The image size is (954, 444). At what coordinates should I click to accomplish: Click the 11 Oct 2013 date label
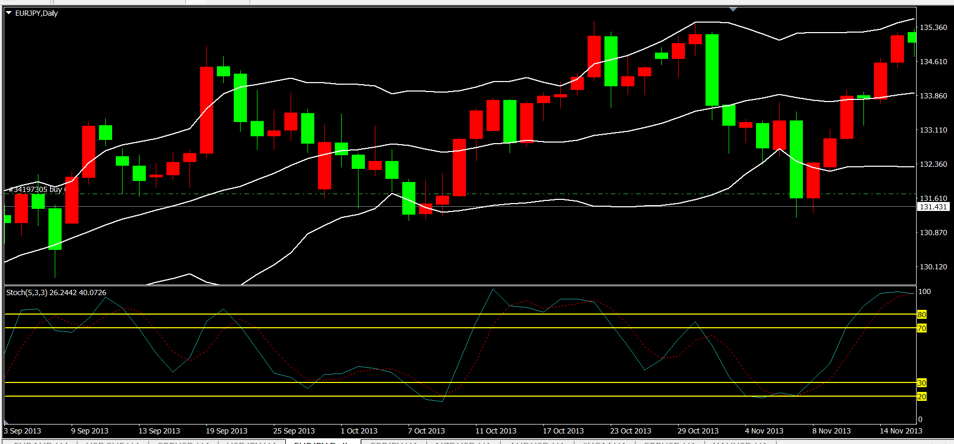(x=496, y=431)
